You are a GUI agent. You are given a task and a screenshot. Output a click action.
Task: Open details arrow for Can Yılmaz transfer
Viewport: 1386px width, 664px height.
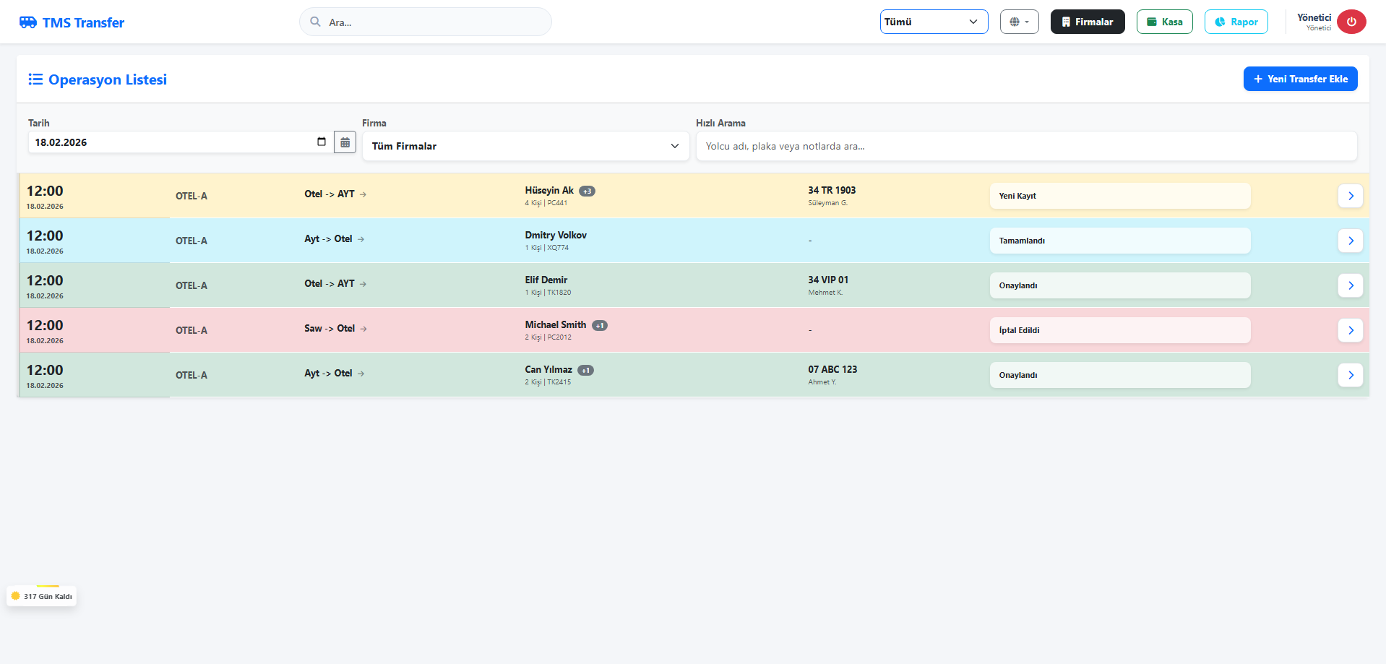(x=1350, y=375)
